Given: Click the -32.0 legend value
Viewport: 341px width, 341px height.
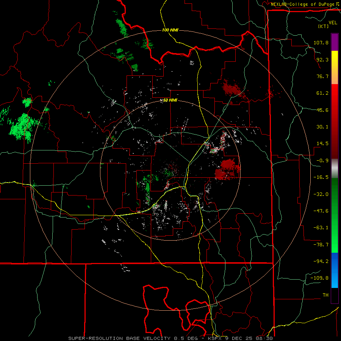Looking at the screenshot, I should tap(321, 194).
